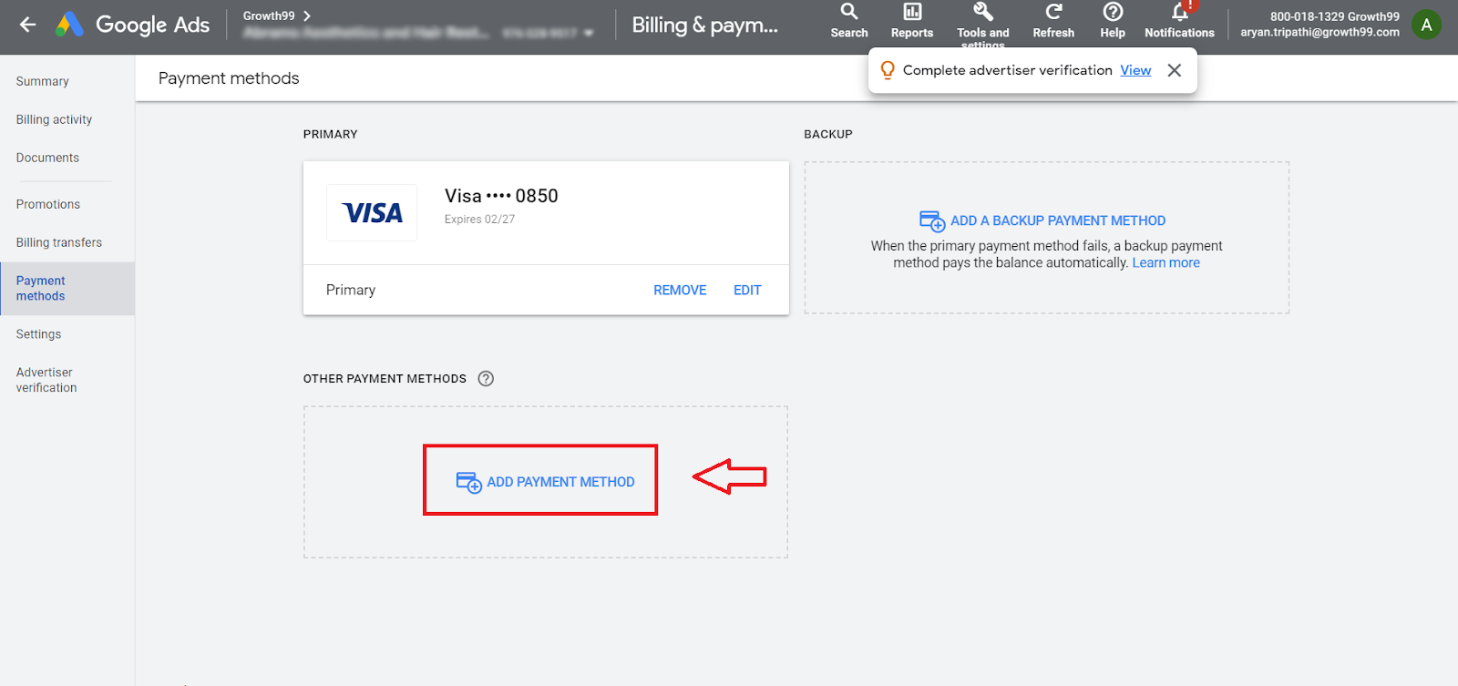The height and width of the screenshot is (686, 1458).
Task: Click the 800-018-1329 Growth99 account ID
Action: coord(1335,16)
